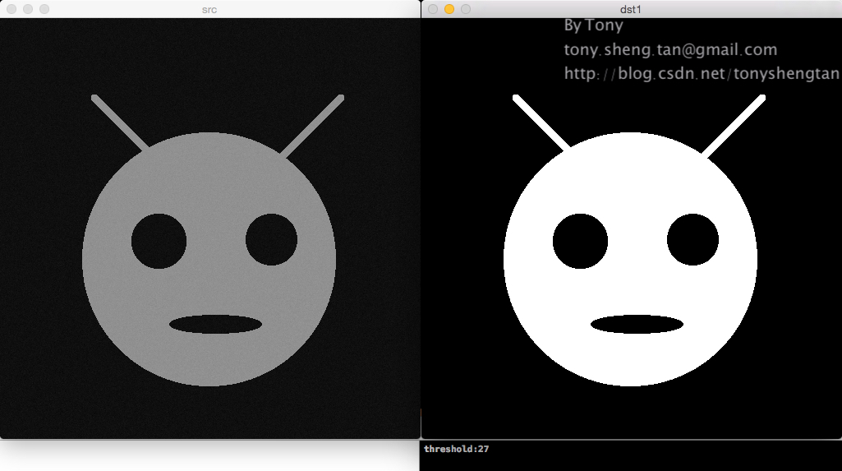Click the right eye in the dst1 thresholded image
The image size is (842, 471).
pos(692,240)
